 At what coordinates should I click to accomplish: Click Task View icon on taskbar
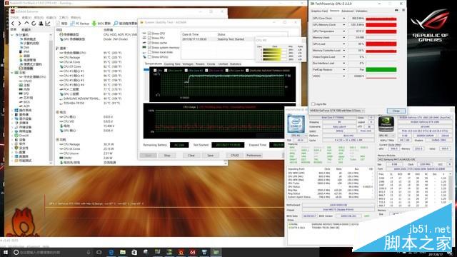coord(99,252)
